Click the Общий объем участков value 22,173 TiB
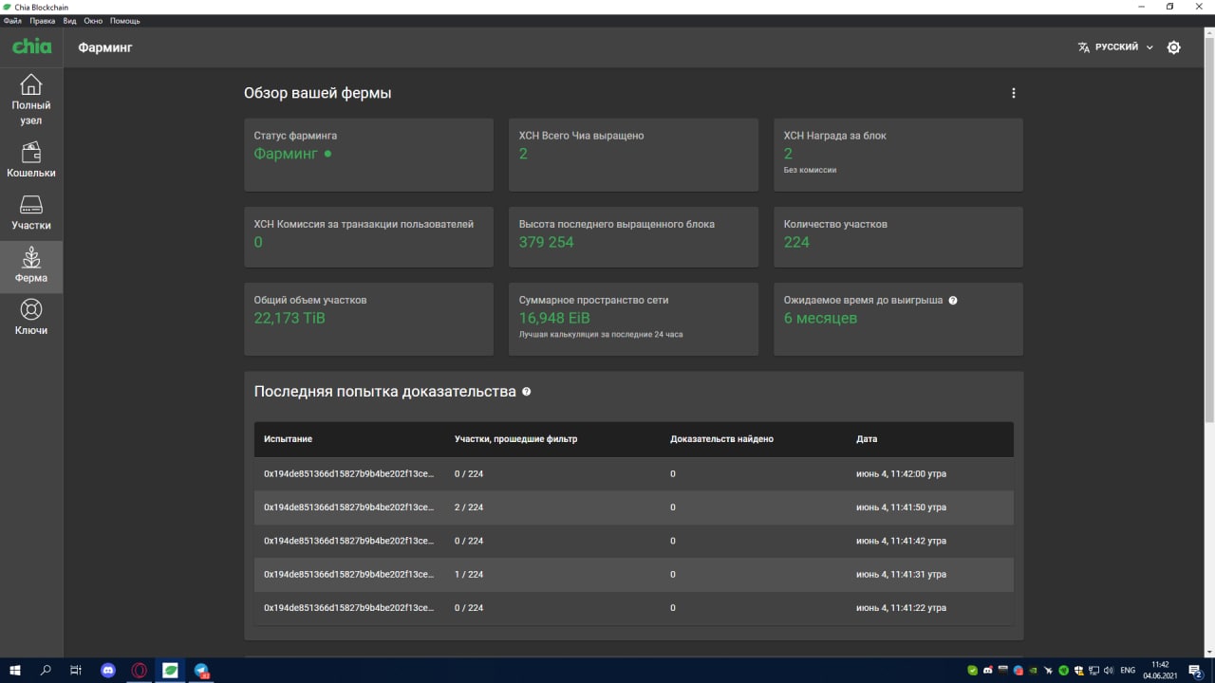 coord(290,318)
